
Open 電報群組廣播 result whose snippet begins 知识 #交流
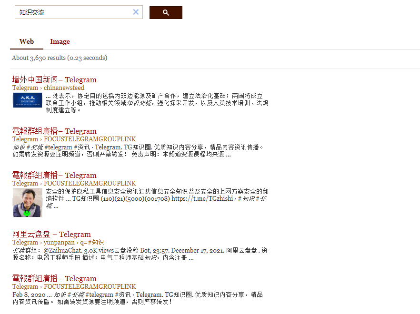pos(54,131)
